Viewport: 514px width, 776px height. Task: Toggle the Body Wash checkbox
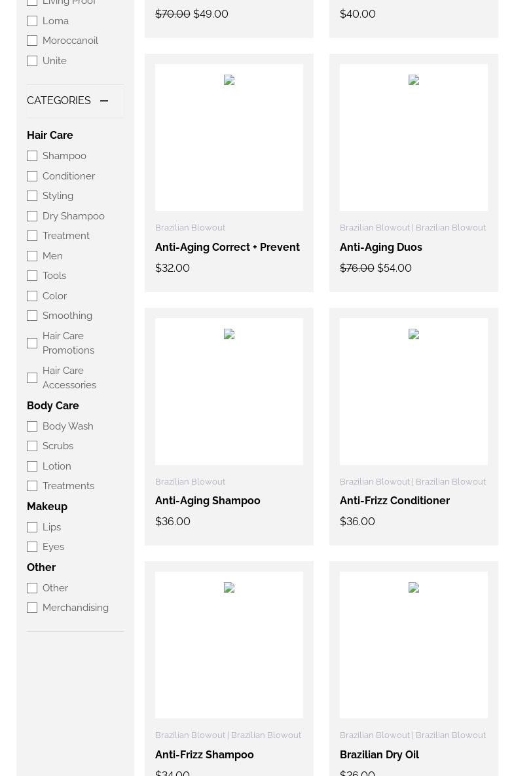32,426
